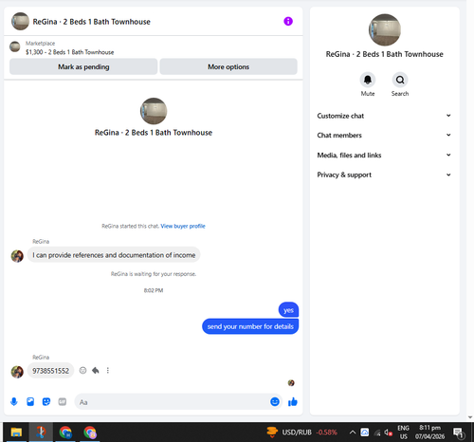The height and width of the screenshot is (442, 474).
Task: Open cloud sync tray icon
Action: pyautogui.click(x=365, y=433)
